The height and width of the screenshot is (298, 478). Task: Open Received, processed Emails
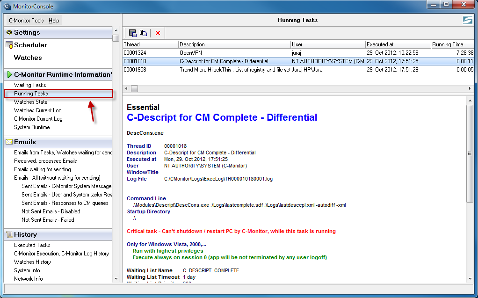point(45,161)
